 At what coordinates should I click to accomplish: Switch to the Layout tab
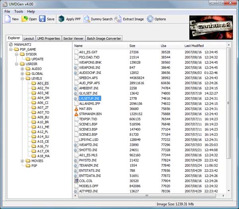(x=29, y=38)
